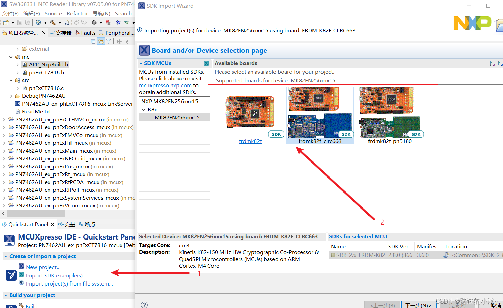The image size is (503, 308).
Task: Select MK82FN256xxx15 in device tree
Action: (177, 117)
